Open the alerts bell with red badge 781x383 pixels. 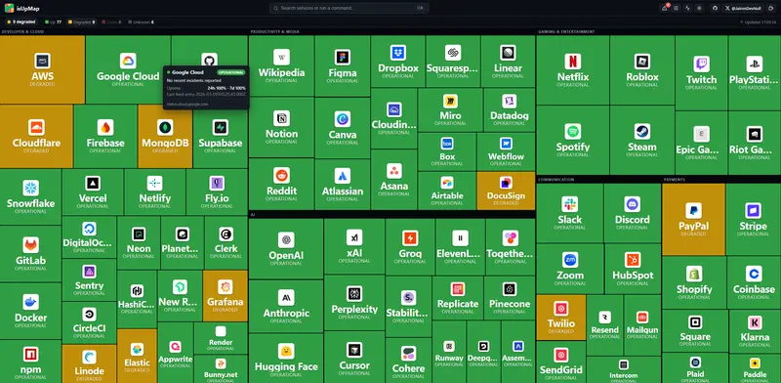coord(665,8)
